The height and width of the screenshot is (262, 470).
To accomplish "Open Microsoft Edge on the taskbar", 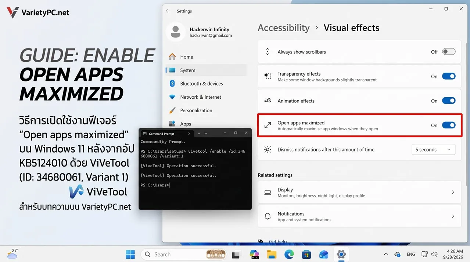I will point(289,254).
